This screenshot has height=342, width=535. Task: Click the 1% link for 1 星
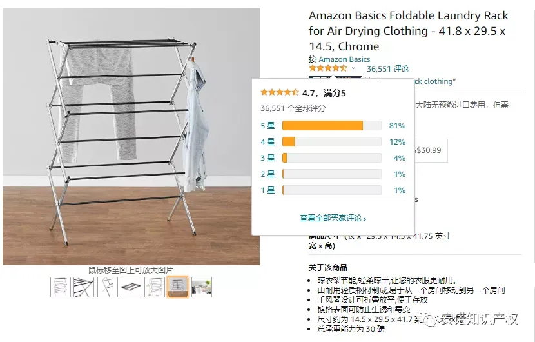(x=400, y=190)
